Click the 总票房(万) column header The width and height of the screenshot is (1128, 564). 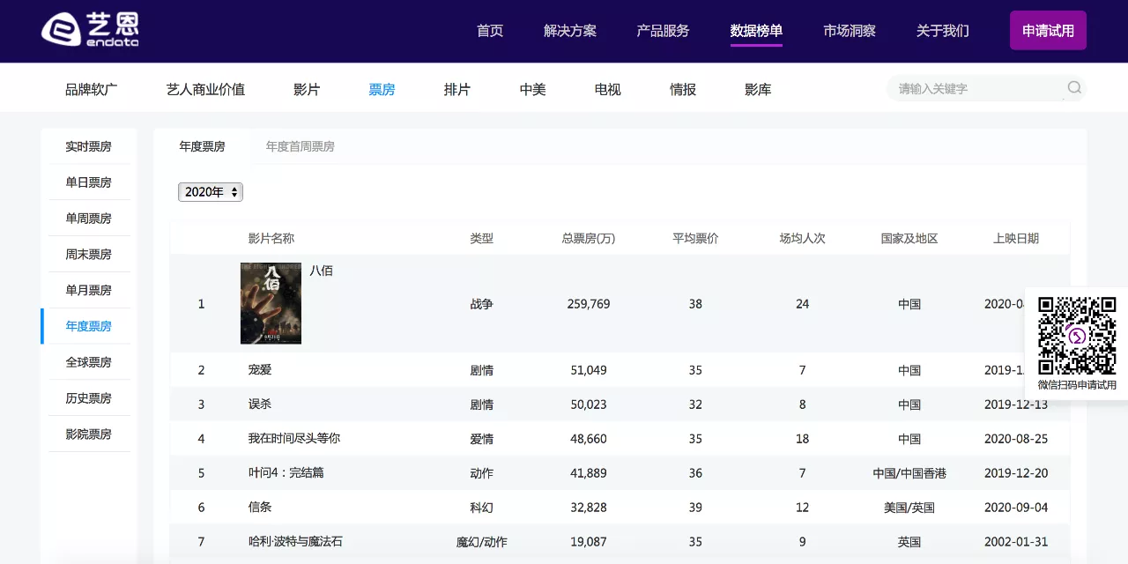click(x=589, y=238)
